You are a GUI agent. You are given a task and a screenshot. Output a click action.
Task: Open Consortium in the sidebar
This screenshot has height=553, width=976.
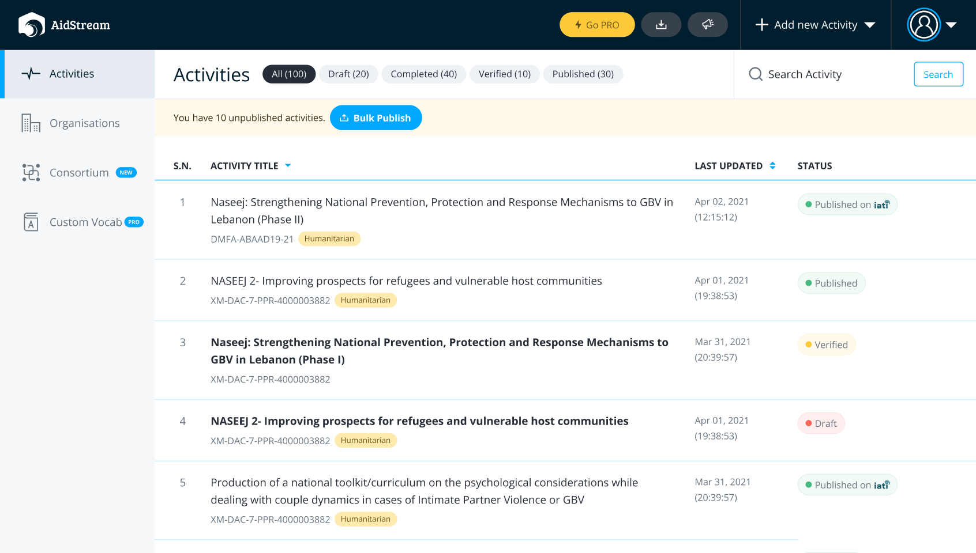coord(77,173)
